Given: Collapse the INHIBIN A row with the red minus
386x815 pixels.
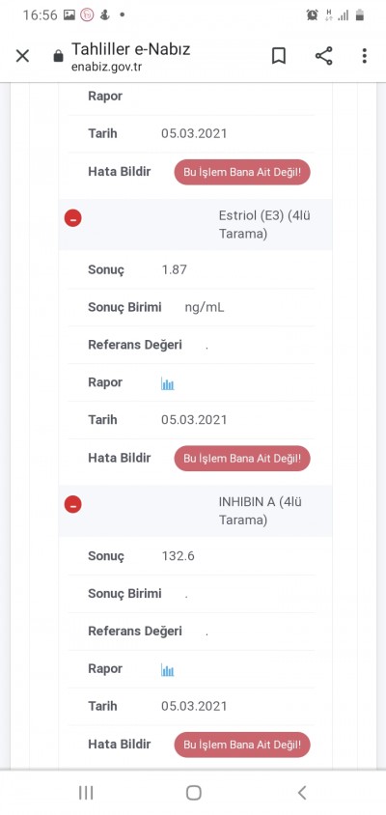Looking at the screenshot, I should tap(72, 504).
